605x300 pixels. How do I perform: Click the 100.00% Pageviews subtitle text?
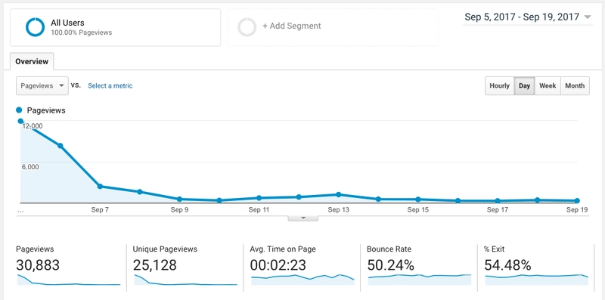[82, 32]
